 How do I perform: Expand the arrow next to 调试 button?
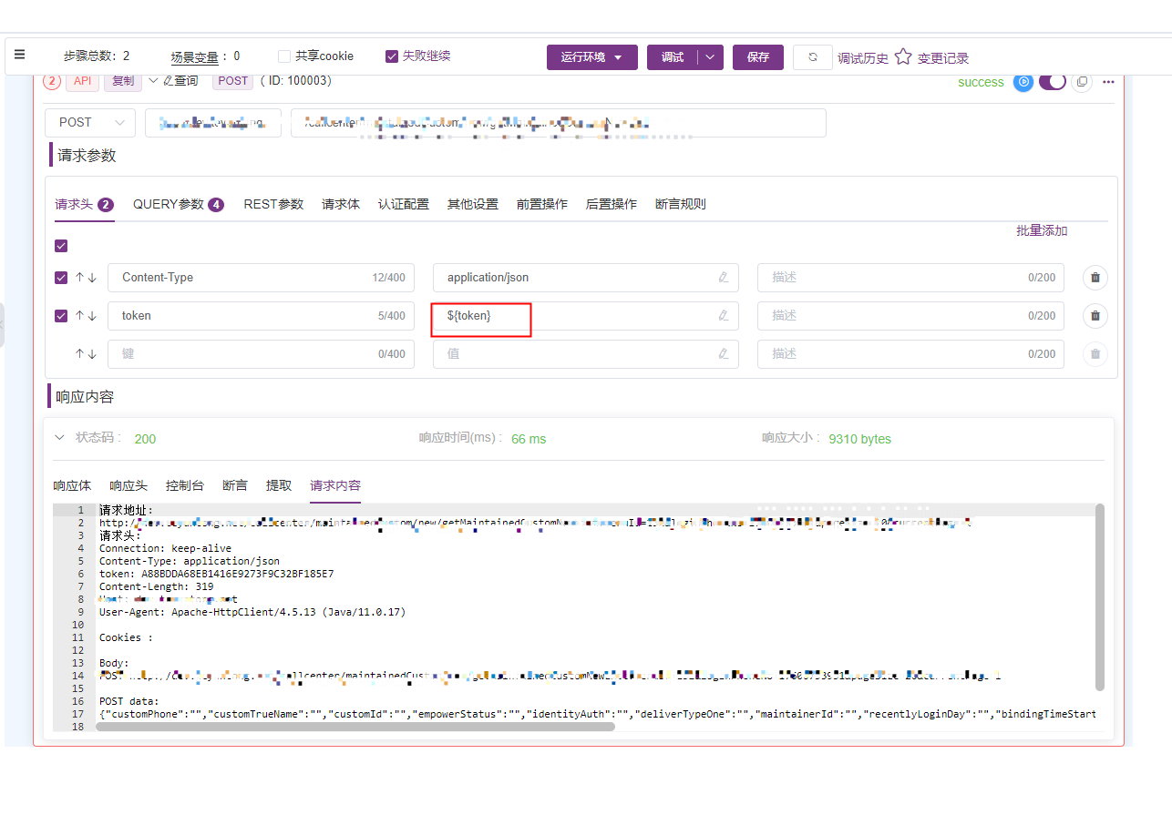[x=711, y=57]
